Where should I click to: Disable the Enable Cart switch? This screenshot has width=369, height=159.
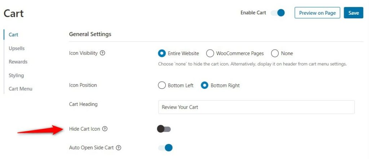pos(277,13)
